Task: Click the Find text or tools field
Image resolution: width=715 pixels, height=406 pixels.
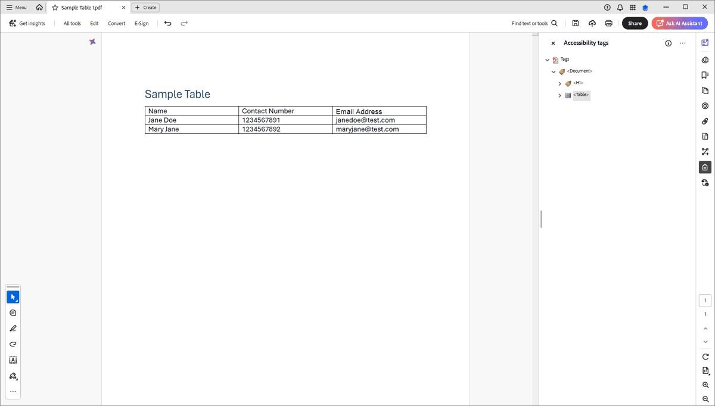Action: point(530,23)
